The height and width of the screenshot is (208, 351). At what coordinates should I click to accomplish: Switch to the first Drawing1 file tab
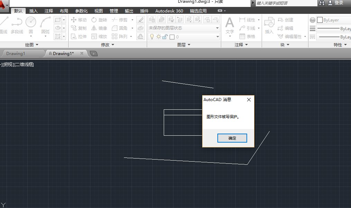16,54
